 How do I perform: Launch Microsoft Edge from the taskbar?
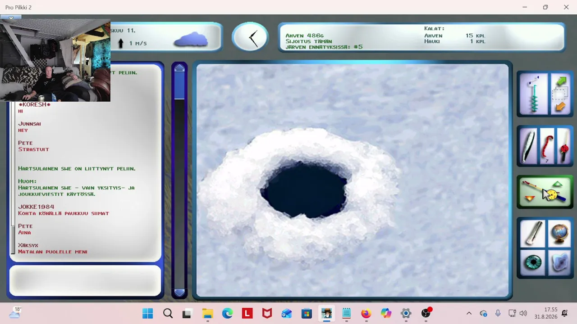coord(227,313)
